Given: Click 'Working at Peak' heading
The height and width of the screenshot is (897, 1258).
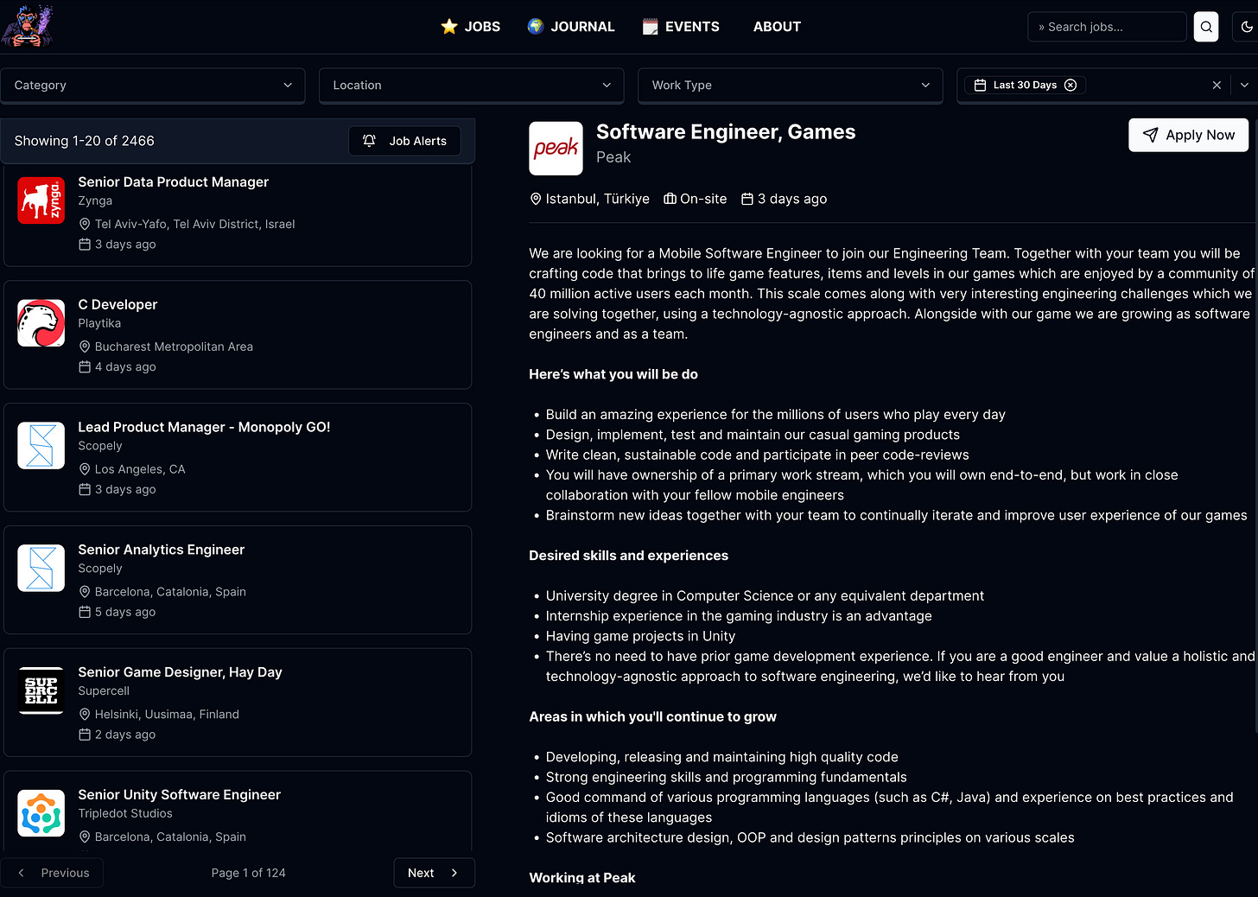Looking at the screenshot, I should pyautogui.click(x=581, y=878).
